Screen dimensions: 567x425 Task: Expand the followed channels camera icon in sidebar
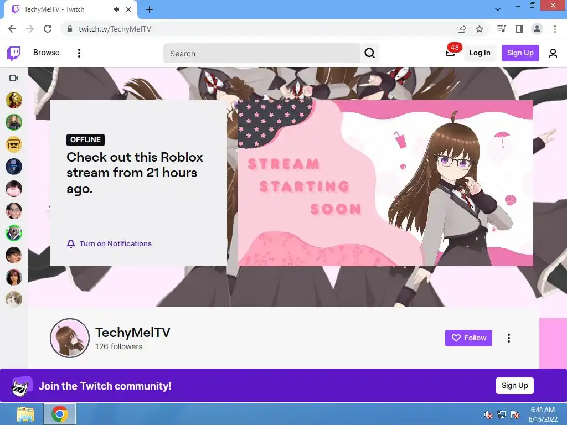tap(14, 78)
